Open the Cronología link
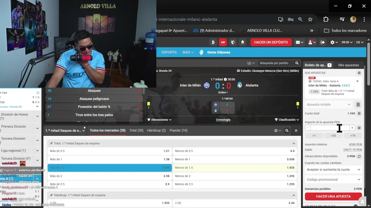The height and width of the screenshot is (208, 371). point(223,120)
